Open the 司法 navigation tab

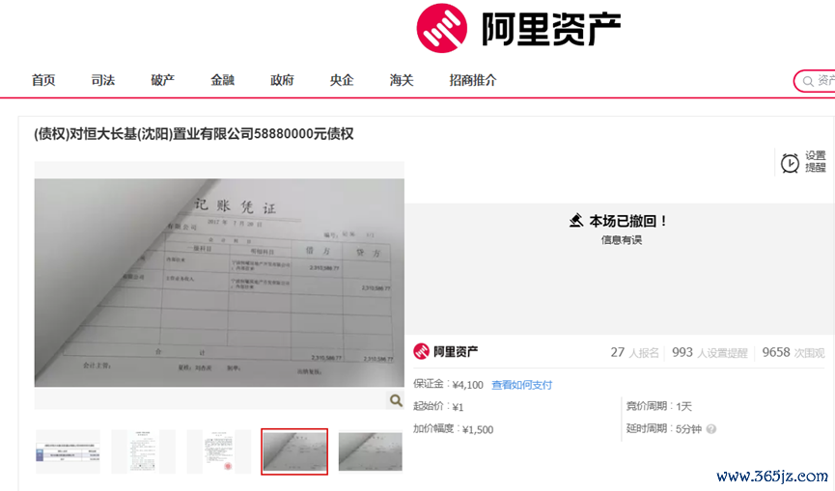pos(102,80)
